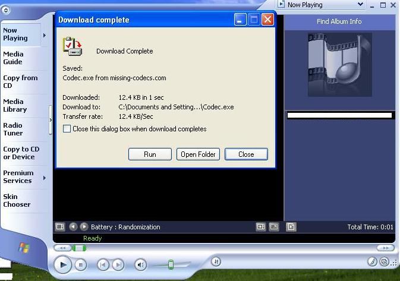This screenshot has height=281, width=400.
Task: Click the Open Folder button
Action: 198,154
